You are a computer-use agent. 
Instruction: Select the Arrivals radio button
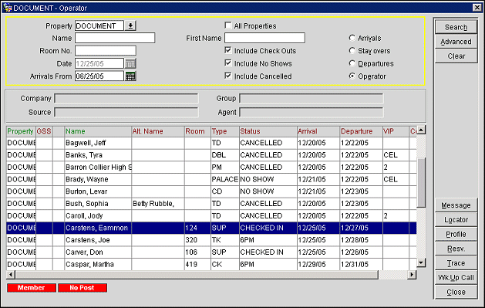click(352, 38)
